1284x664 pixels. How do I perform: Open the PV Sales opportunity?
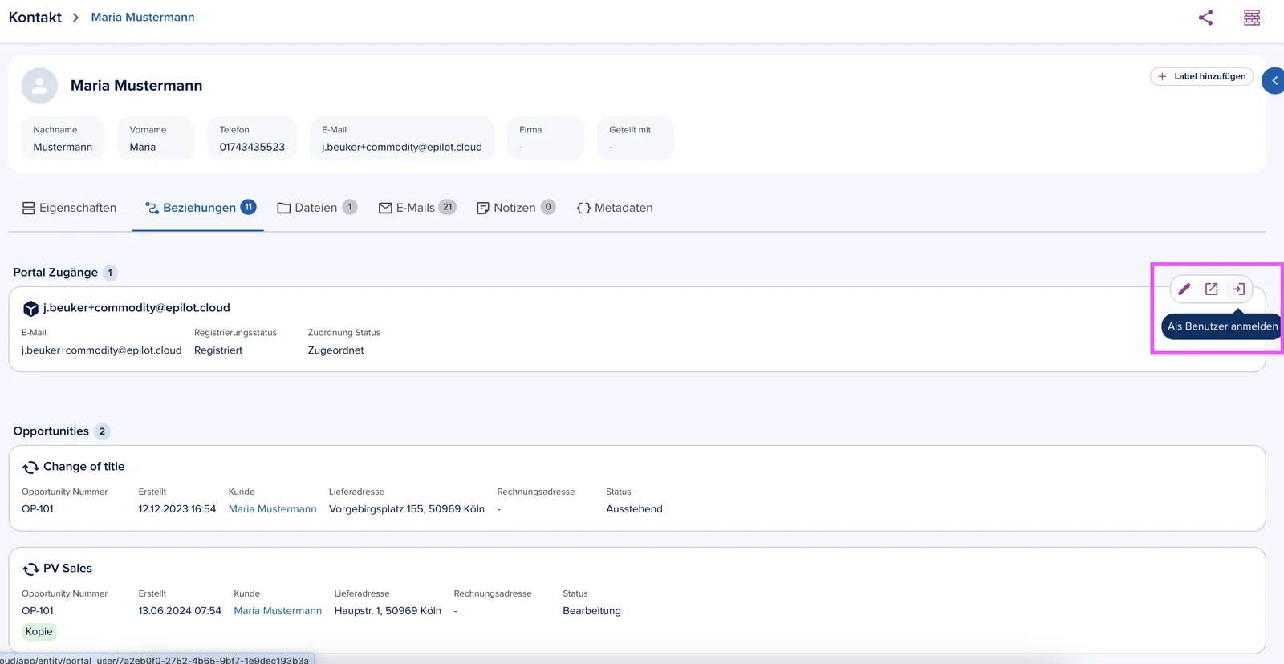click(67, 569)
